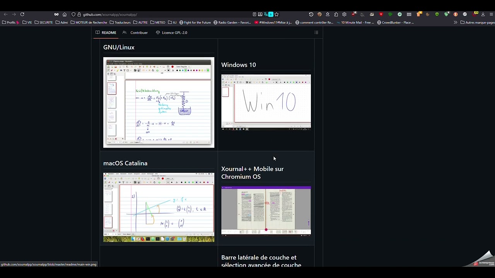This screenshot has height=278, width=495.
Task: Show site security info via padlock icon
Action: coord(79,14)
